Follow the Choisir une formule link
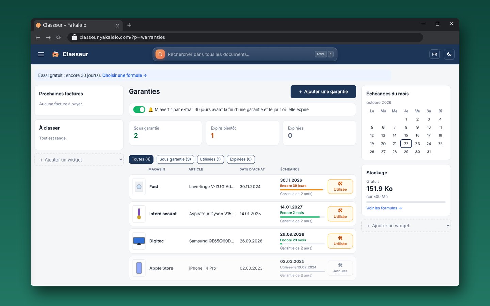This screenshot has width=490, height=306. click(x=125, y=75)
